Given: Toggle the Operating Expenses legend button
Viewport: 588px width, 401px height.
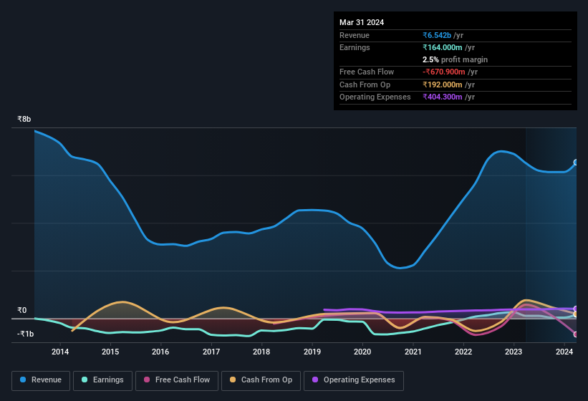Looking at the screenshot, I should click(x=353, y=380).
